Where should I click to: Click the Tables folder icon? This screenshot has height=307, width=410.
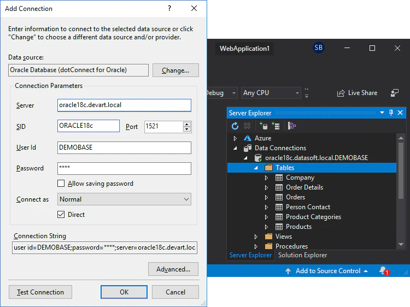[268, 168]
